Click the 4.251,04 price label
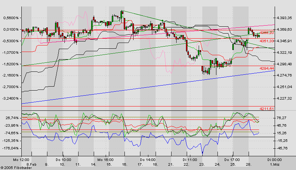Image resolution: width=296 pixels, height=170 pixels. tap(284, 87)
